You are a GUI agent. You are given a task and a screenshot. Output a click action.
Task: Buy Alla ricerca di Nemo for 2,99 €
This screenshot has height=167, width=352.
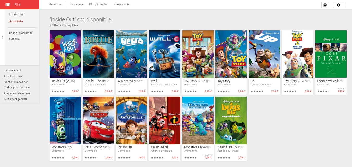coord(142,91)
